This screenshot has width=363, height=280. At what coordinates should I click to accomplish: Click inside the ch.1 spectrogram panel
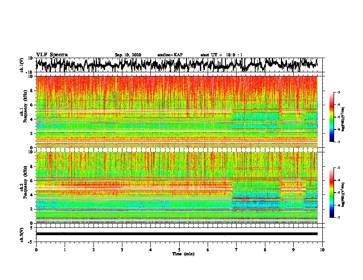tap(176, 112)
